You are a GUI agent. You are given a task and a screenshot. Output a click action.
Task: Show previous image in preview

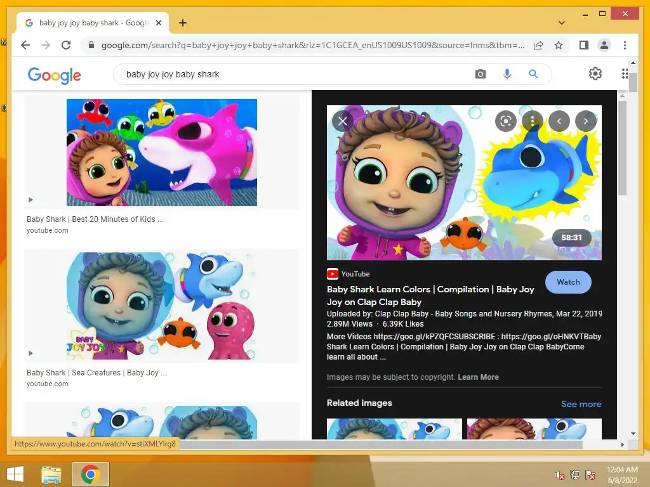click(559, 121)
